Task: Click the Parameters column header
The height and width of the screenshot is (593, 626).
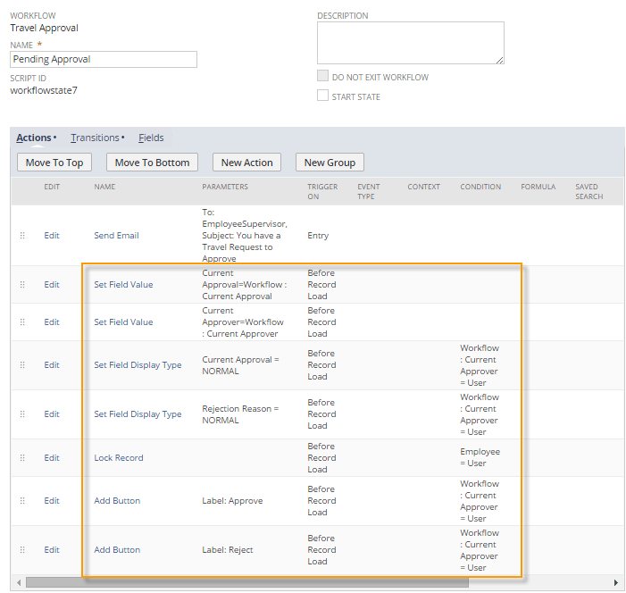Action: click(x=225, y=187)
